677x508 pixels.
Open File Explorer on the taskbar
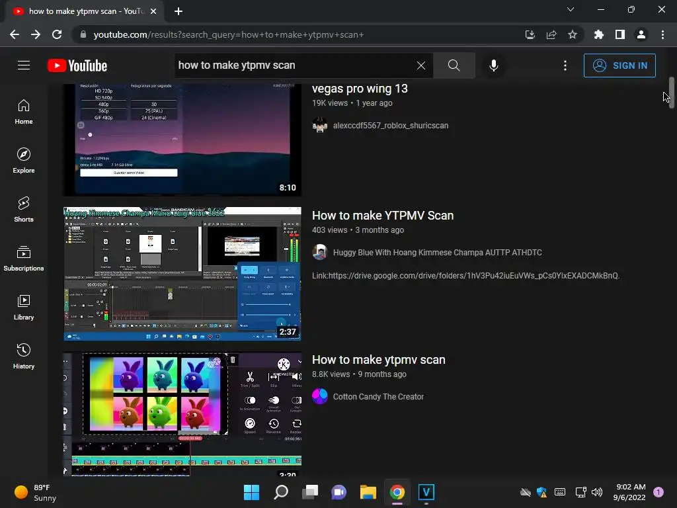pyautogui.click(x=368, y=492)
